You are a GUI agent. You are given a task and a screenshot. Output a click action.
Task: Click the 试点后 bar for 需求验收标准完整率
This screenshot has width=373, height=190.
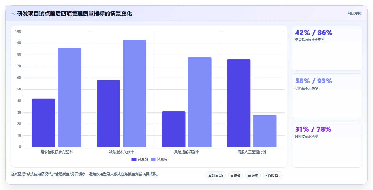[70, 97]
